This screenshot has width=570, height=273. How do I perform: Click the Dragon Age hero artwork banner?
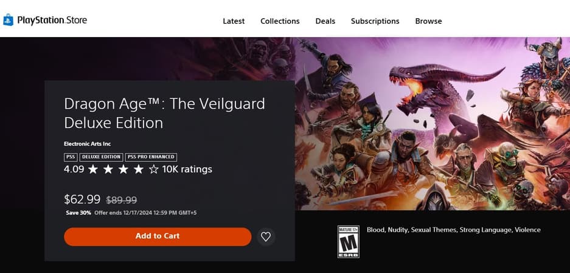pos(432,121)
